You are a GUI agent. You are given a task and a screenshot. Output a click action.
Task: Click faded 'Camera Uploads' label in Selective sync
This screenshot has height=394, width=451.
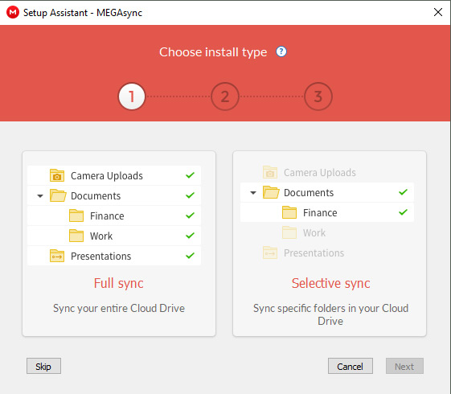point(320,173)
